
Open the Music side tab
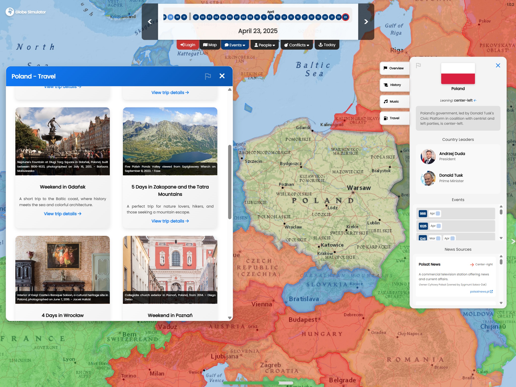click(394, 102)
